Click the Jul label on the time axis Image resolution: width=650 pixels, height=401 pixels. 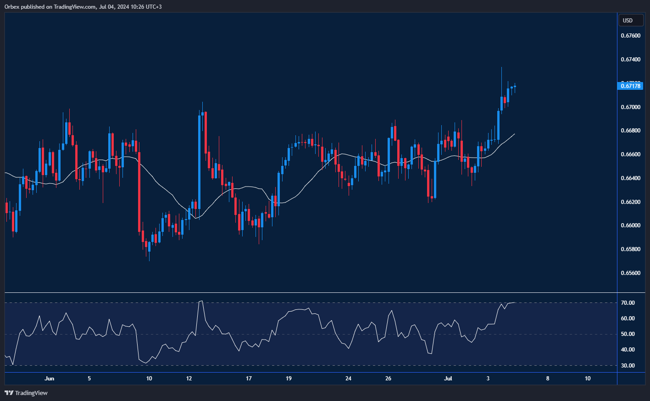tap(448, 379)
